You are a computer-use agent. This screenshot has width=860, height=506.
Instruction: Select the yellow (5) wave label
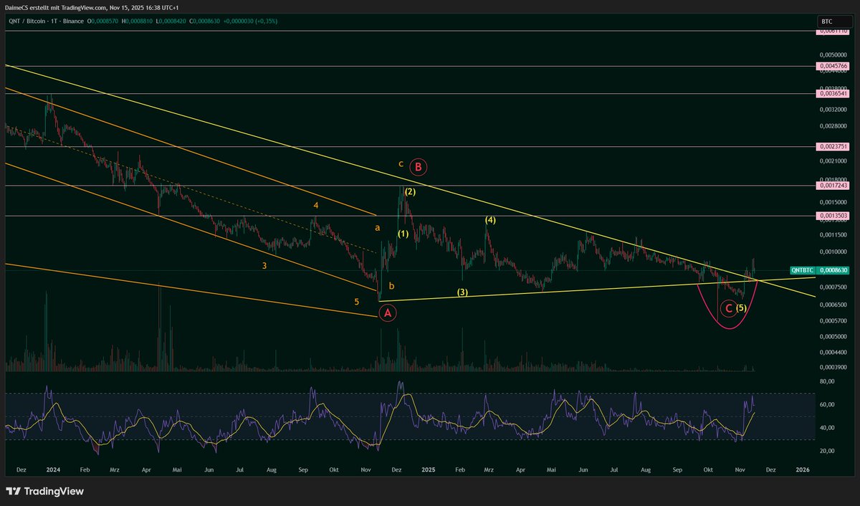[x=742, y=308]
